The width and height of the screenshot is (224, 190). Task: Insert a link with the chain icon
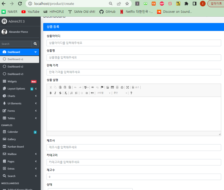(93, 87)
